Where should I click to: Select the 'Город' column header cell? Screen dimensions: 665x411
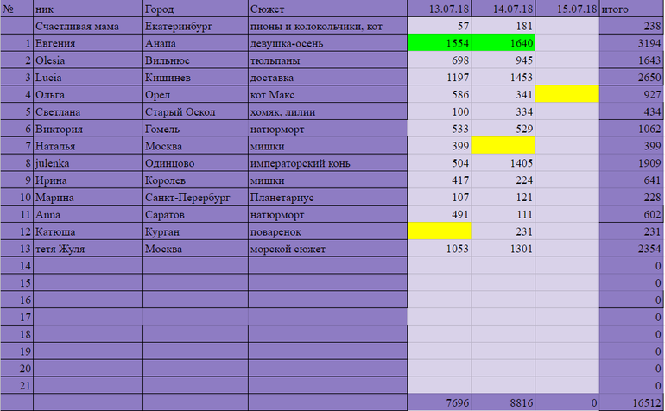(195, 9)
